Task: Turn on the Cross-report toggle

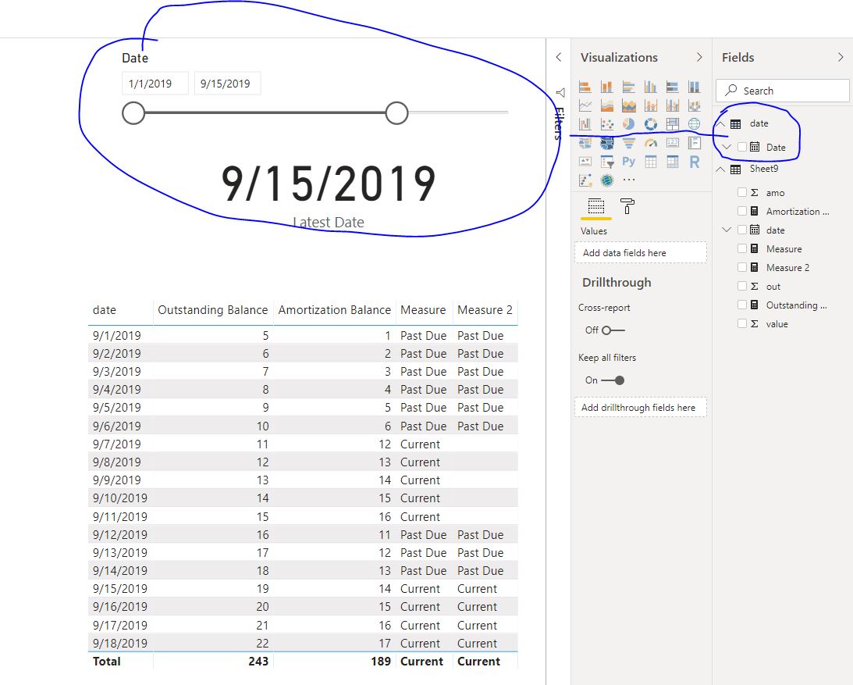Action: pos(613,330)
